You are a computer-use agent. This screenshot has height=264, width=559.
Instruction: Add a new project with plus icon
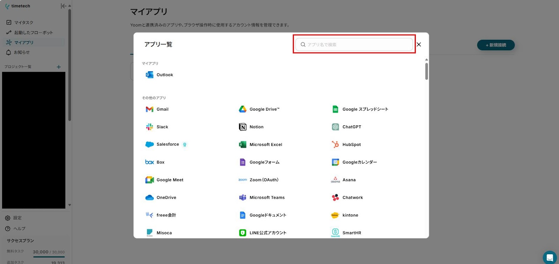click(x=59, y=67)
